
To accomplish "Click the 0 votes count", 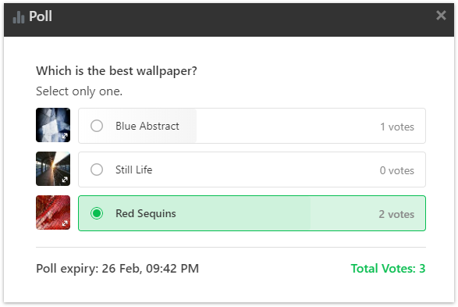I will (x=397, y=170).
